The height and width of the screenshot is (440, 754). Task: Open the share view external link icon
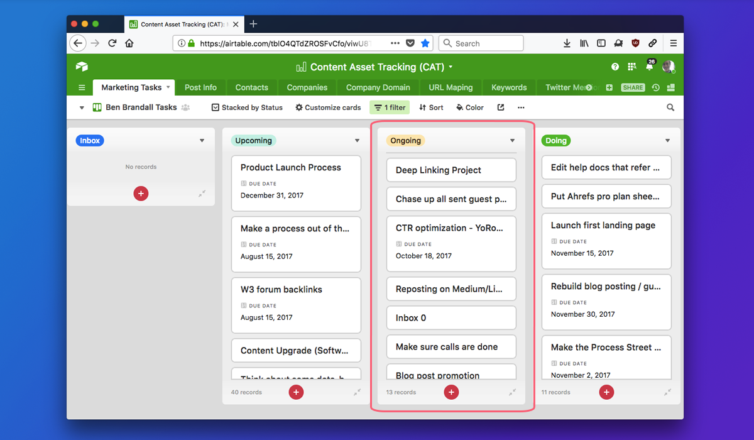[x=501, y=107]
